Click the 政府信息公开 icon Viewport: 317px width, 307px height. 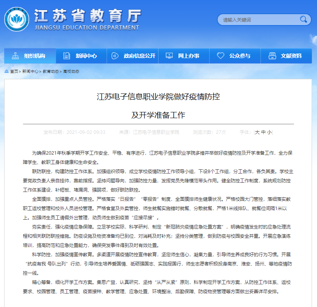(x=115, y=56)
